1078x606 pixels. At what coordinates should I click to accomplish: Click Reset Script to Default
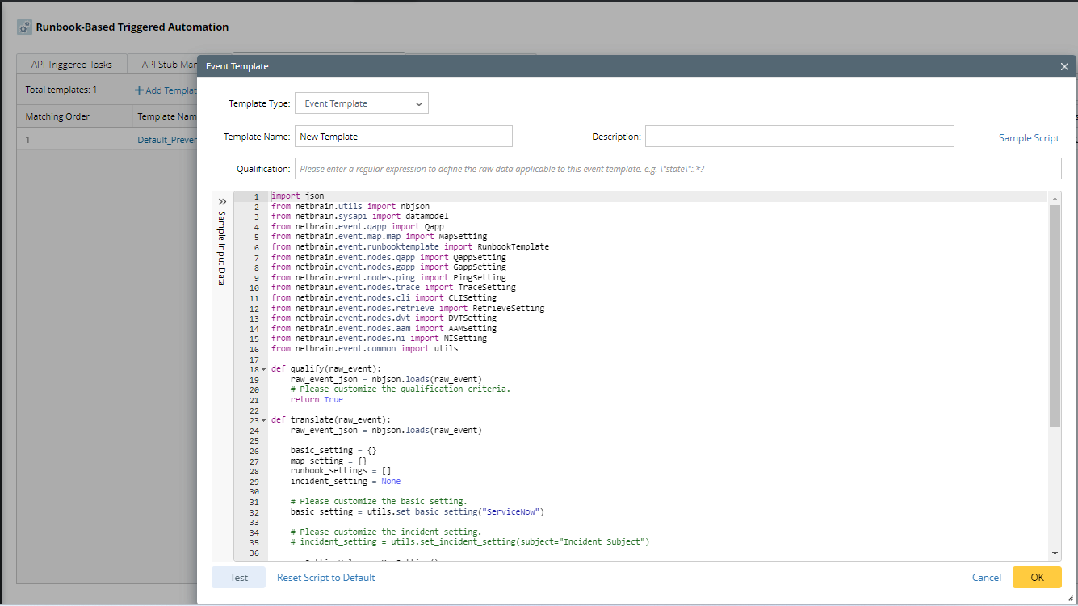[x=325, y=578]
